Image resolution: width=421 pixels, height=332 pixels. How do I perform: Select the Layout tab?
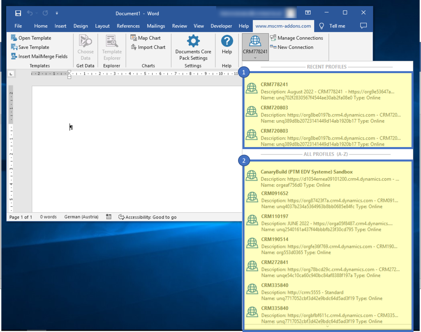tap(102, 26)
